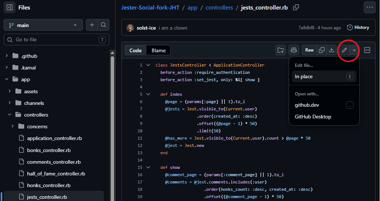Click solst-ice author avatar
This screenshot has width=380, height=201.
(130, 28)
